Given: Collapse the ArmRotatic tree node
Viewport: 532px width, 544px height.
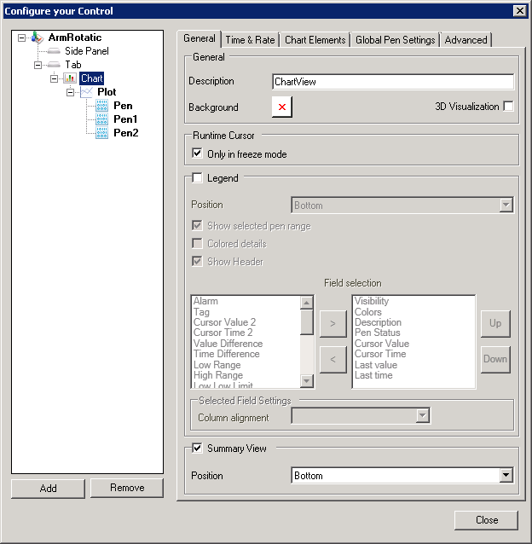Looking at the screenshot, I should coord(21,38).
